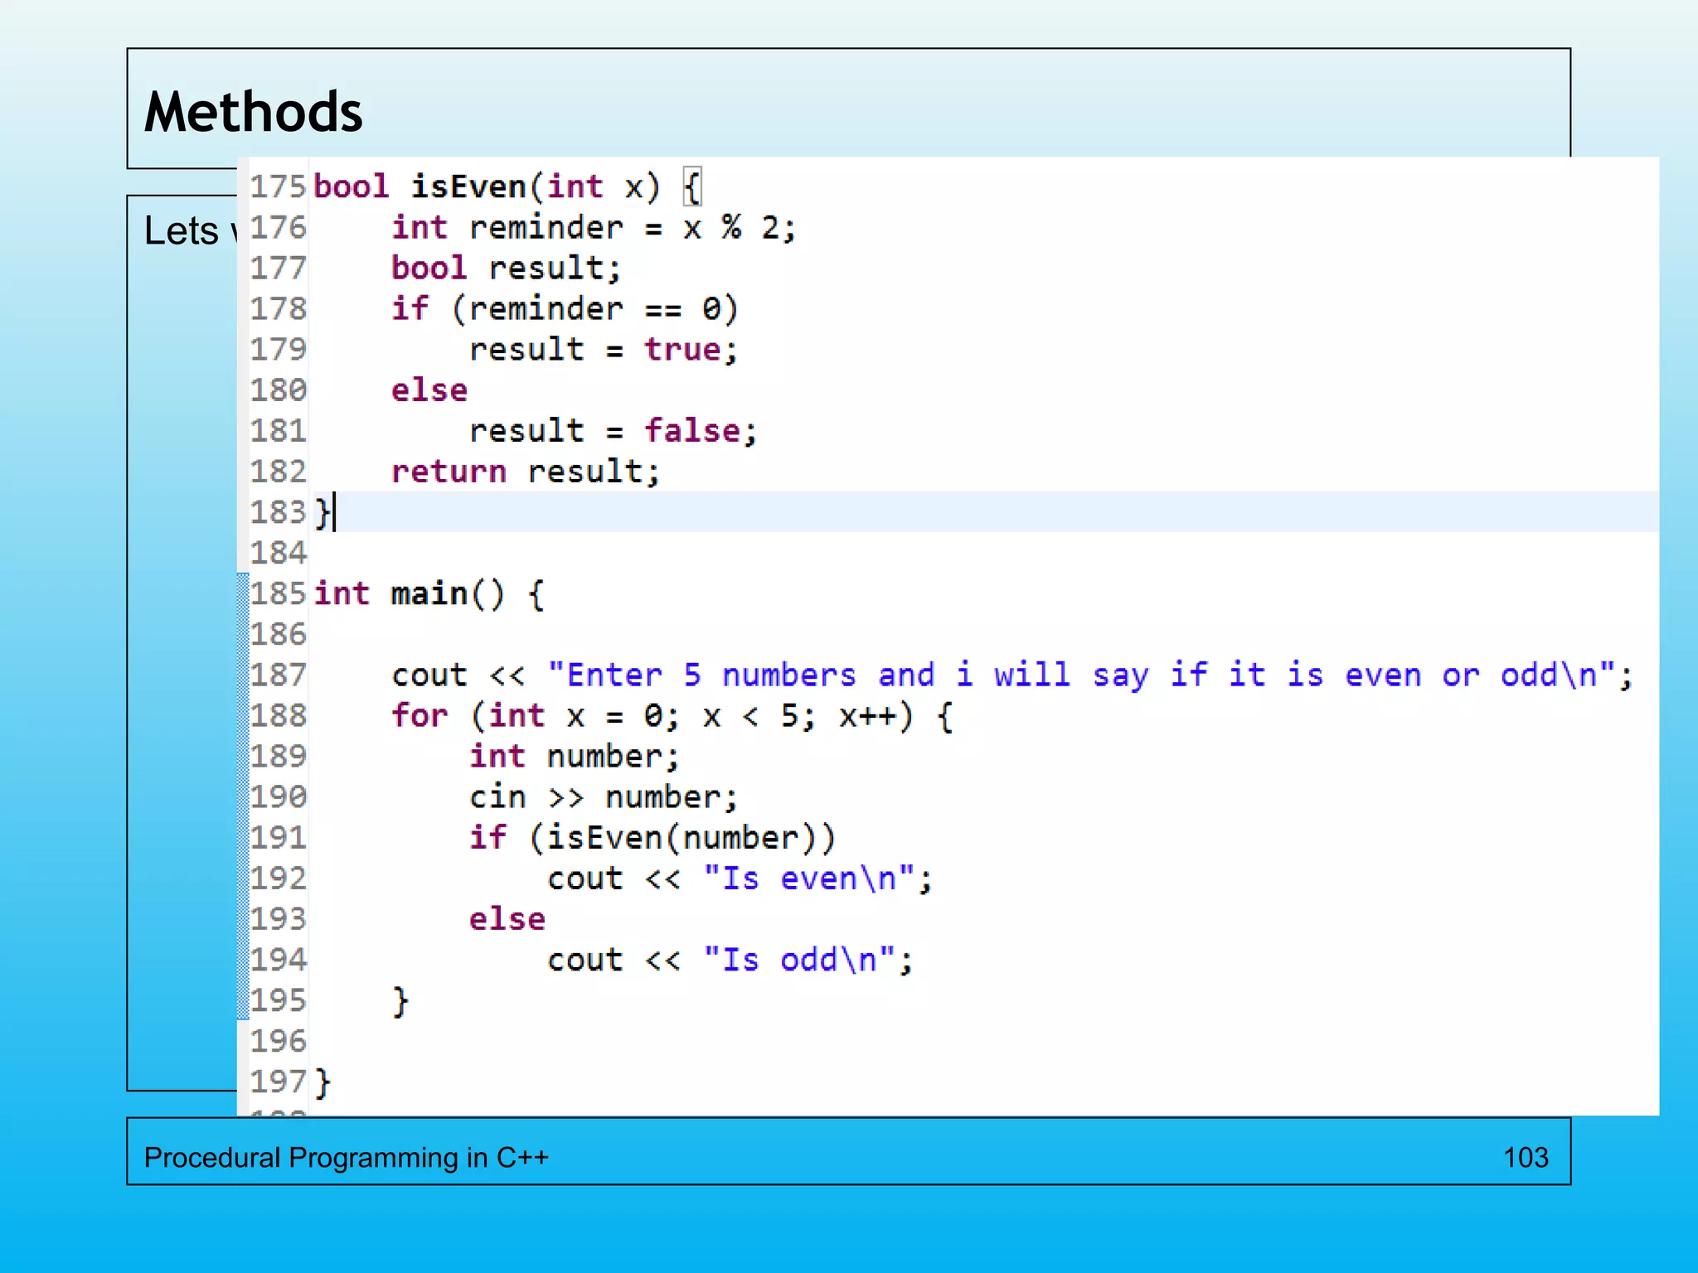Image resolution: width=1698 pixels, height=1273 pixels.
Task: Click the footer 'Procedural Programming in C++'
Action: [346, 1157]
